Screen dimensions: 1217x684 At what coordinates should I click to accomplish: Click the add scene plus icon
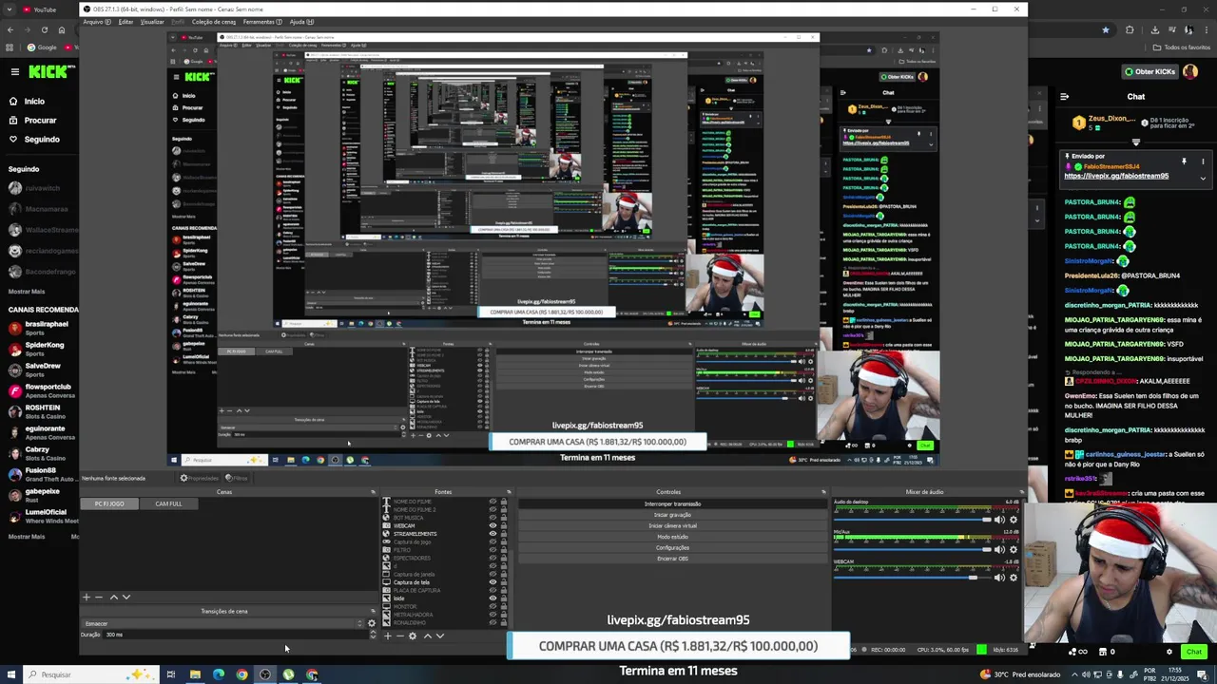coord(86,597)
